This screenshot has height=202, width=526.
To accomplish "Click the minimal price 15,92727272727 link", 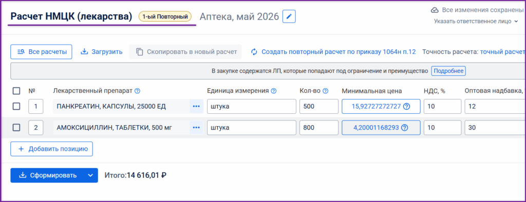I will (376, 107).
